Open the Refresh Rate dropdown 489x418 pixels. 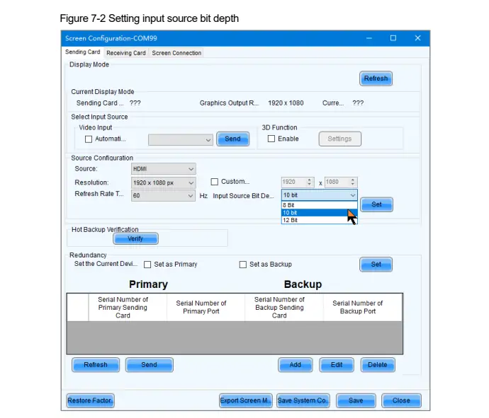[x=163, y=196]
